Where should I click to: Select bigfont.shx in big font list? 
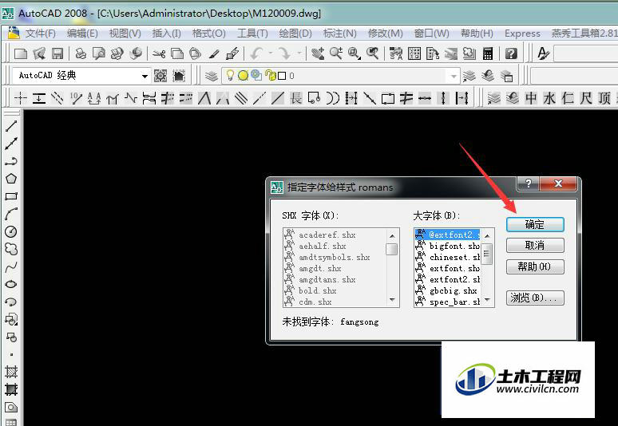pyautogui.click(x=447, y=246)
